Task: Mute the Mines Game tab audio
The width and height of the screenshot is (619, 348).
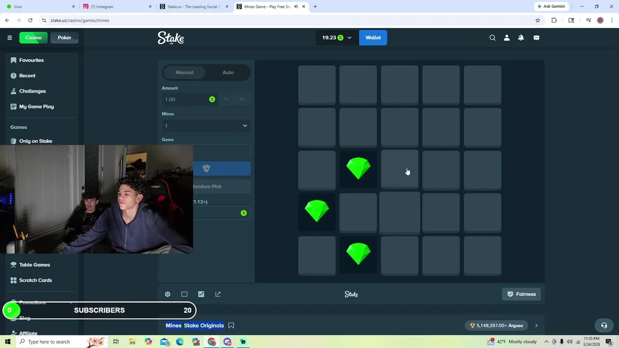Action: click(x=295, y=6)
